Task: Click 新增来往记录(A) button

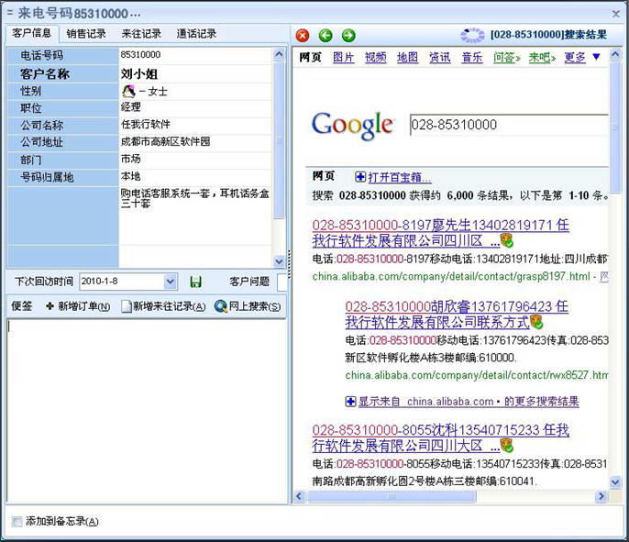Action: pyautogui.click(x=163, y=306)
